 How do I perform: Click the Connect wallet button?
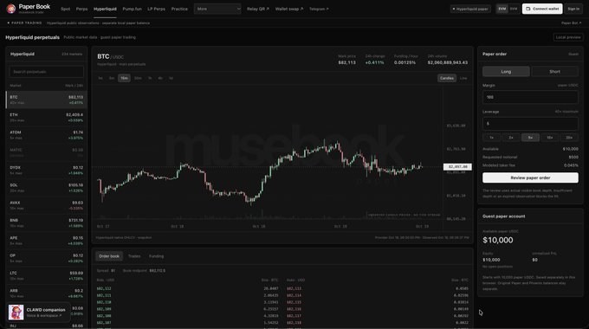click(x=542, y=9)
